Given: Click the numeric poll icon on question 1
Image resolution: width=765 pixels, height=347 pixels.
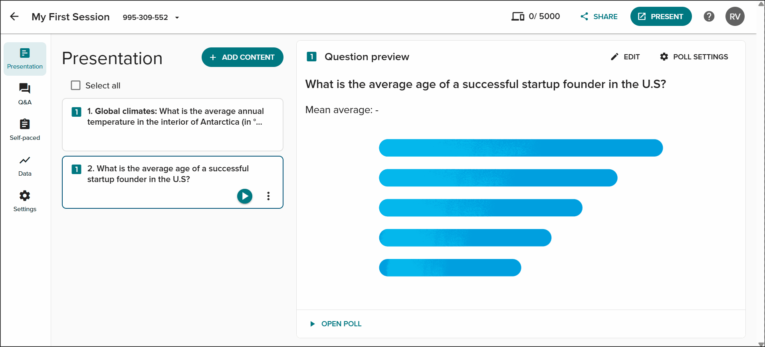Looking at the screenshot, I should [76, 112].
